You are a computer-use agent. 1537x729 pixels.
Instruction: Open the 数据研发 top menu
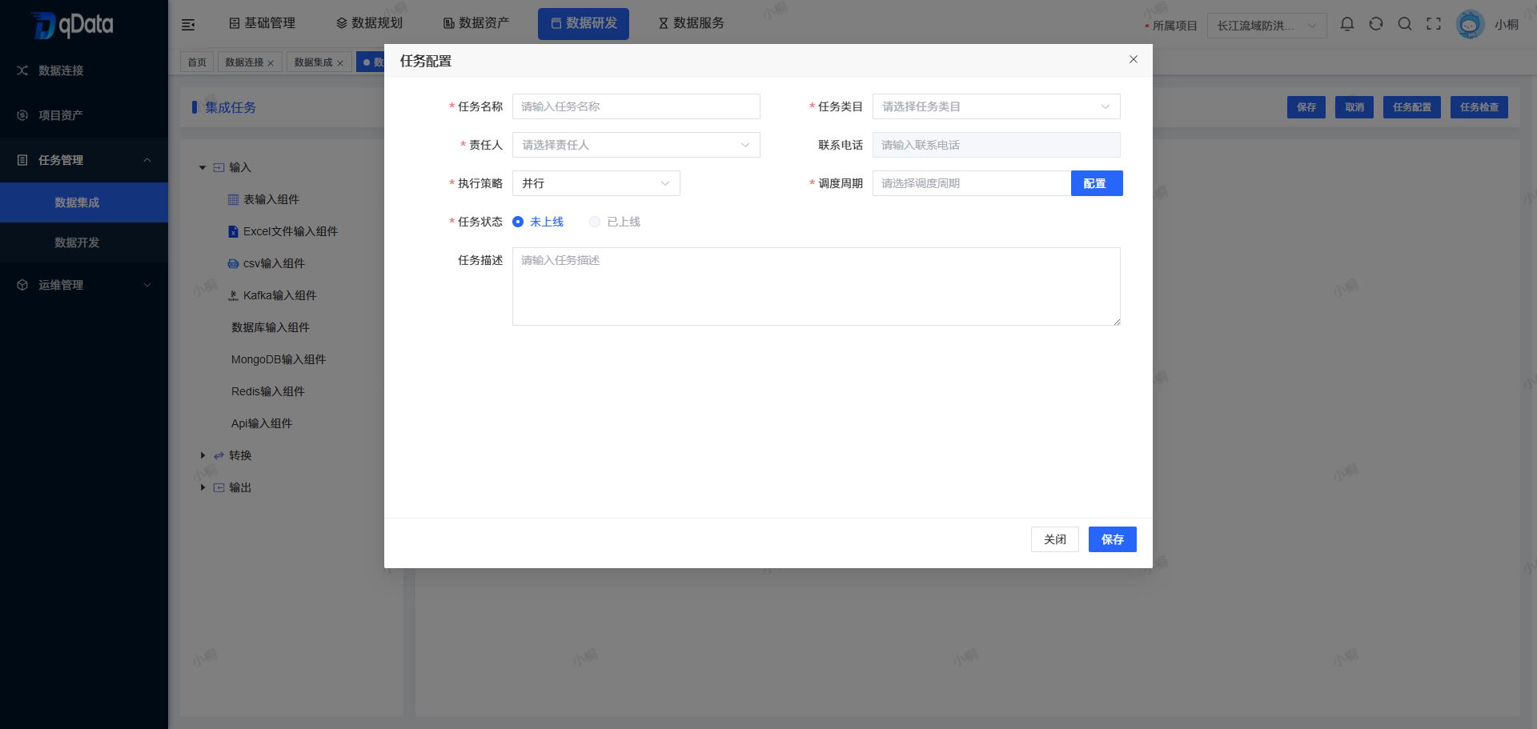[584, 23]
